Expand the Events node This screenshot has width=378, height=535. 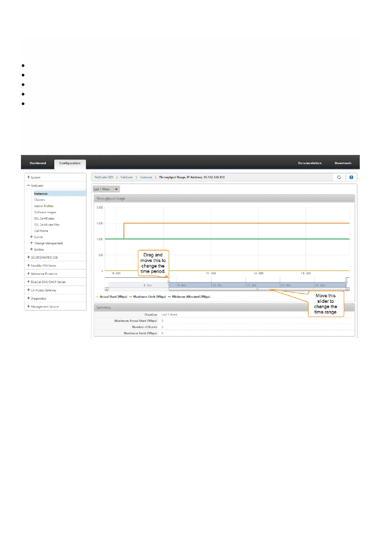[31, 237]
